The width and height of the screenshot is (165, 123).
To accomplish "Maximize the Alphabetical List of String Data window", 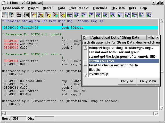I will click(x=153, y=38).
